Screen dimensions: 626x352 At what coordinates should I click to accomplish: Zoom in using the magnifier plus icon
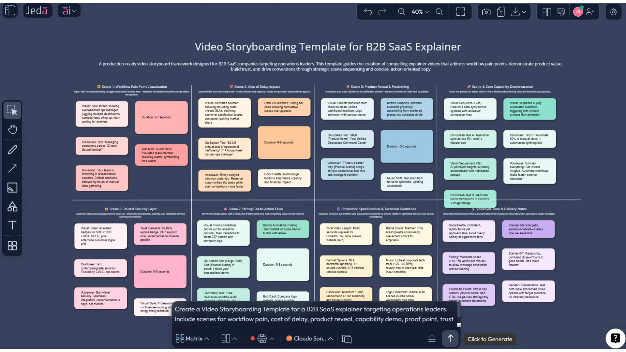coord(402,12)
